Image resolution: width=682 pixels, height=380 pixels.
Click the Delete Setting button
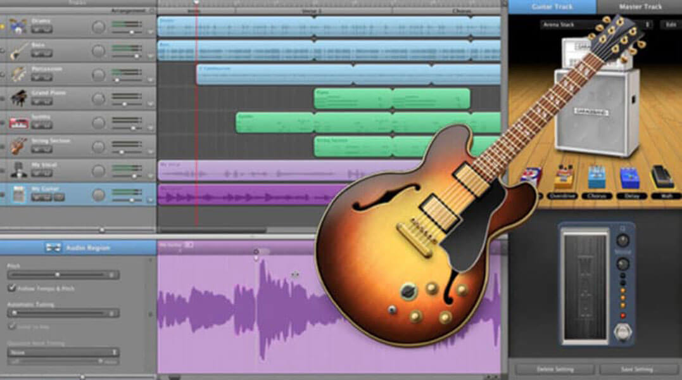555,369
